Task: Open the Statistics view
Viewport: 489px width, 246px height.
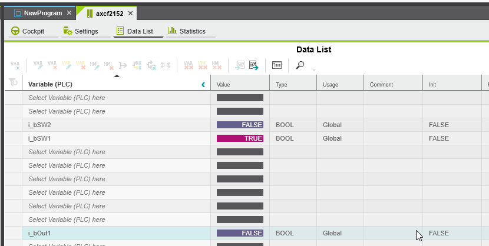Action: 190,31
